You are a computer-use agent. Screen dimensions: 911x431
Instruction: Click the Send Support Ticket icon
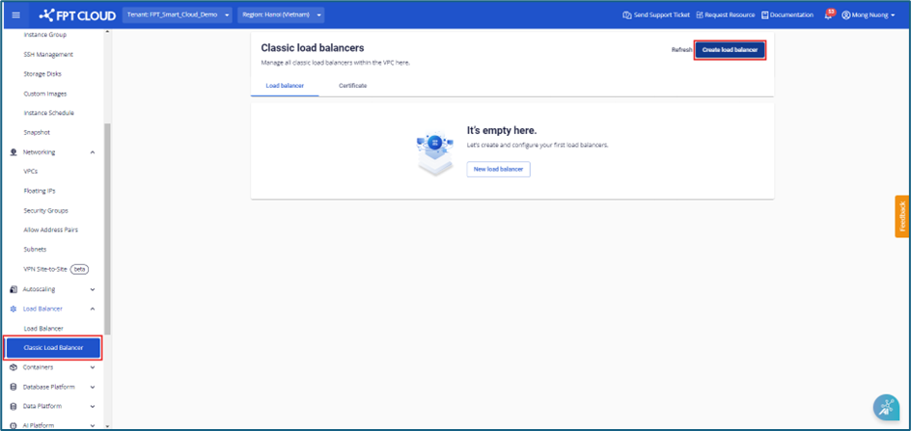pos(627,15)
